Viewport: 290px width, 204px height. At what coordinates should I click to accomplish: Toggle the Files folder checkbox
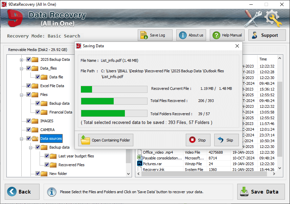28,94
